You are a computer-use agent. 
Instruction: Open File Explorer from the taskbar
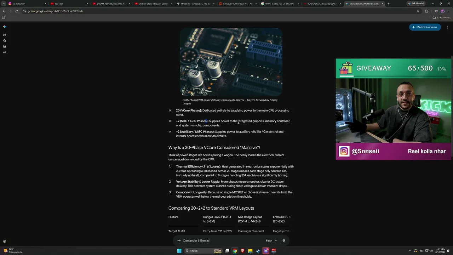(250, 251)
